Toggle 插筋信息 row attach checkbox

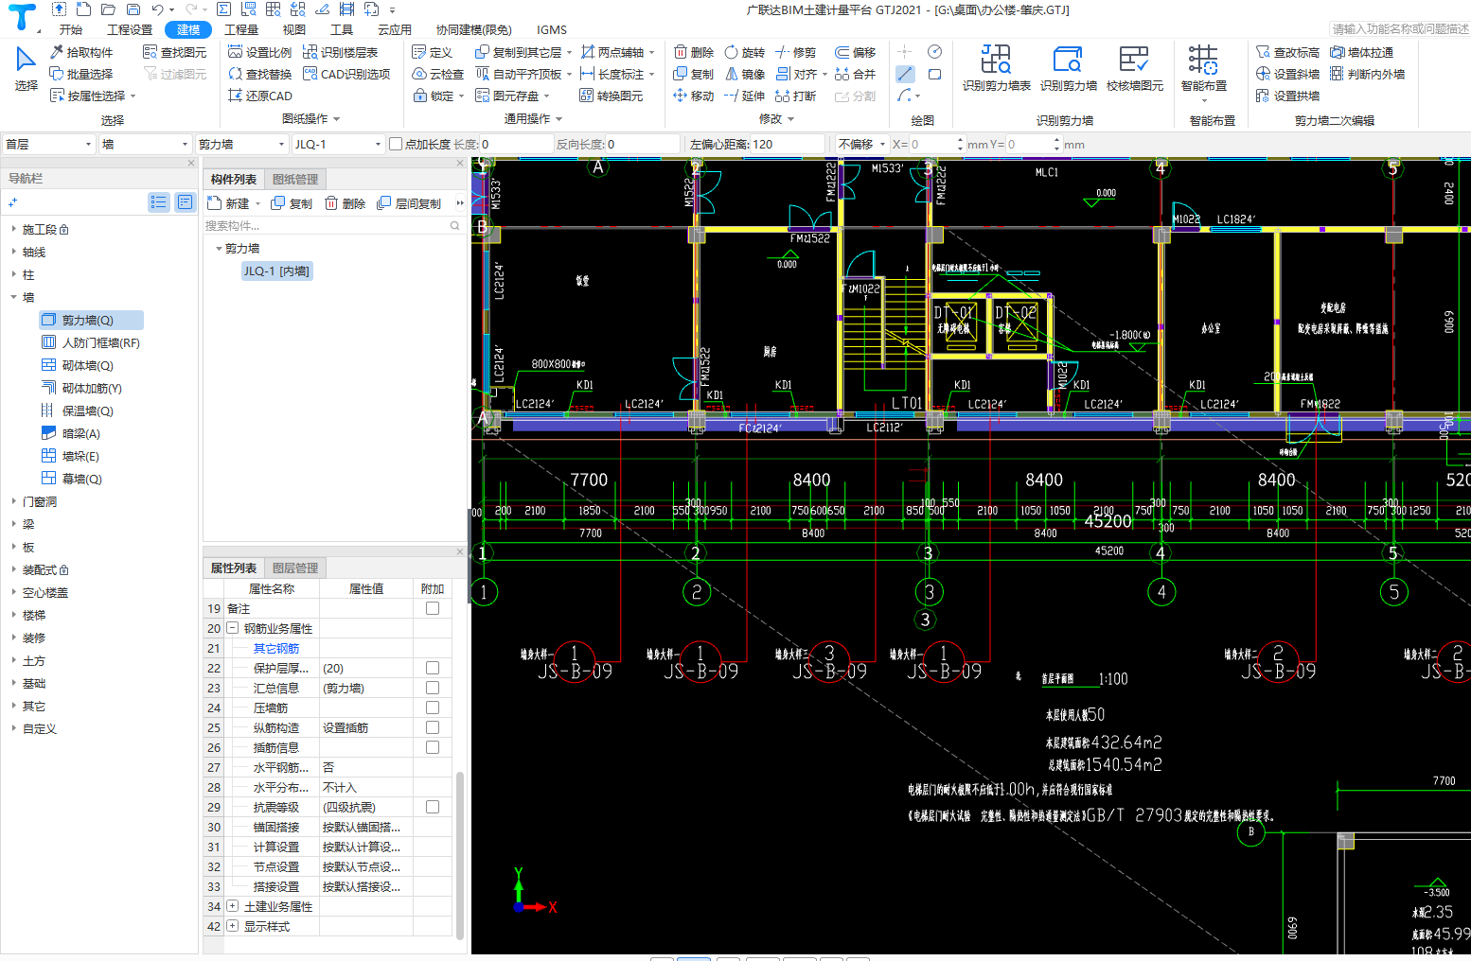click(x=433, y=747)
